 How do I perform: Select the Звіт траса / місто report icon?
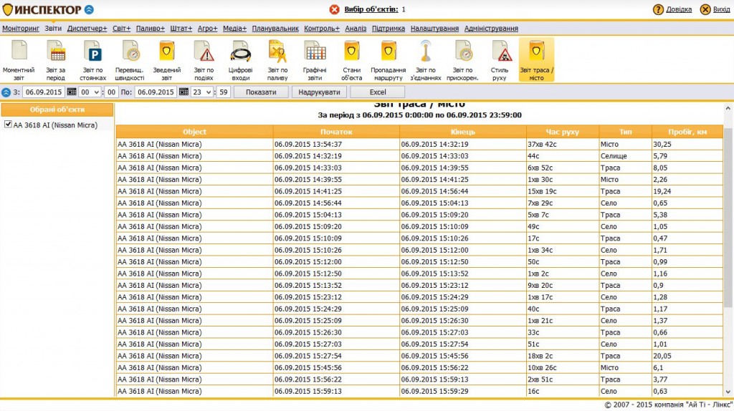(536, 59)
